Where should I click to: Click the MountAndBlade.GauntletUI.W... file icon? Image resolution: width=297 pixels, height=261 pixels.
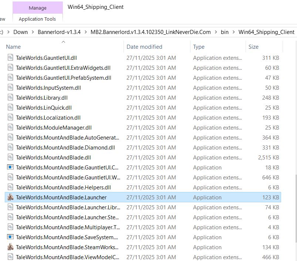click(10, 177)
